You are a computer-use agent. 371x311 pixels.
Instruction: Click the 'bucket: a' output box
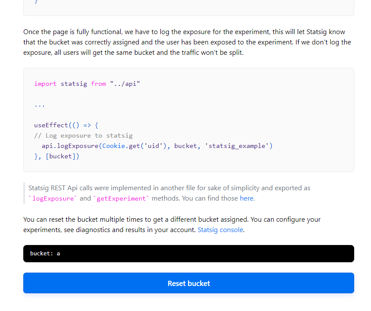tap(189, 254)
